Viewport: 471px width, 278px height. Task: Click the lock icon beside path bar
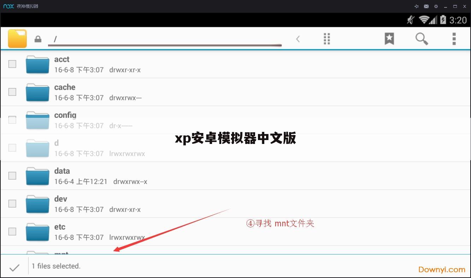click(38, 39)
